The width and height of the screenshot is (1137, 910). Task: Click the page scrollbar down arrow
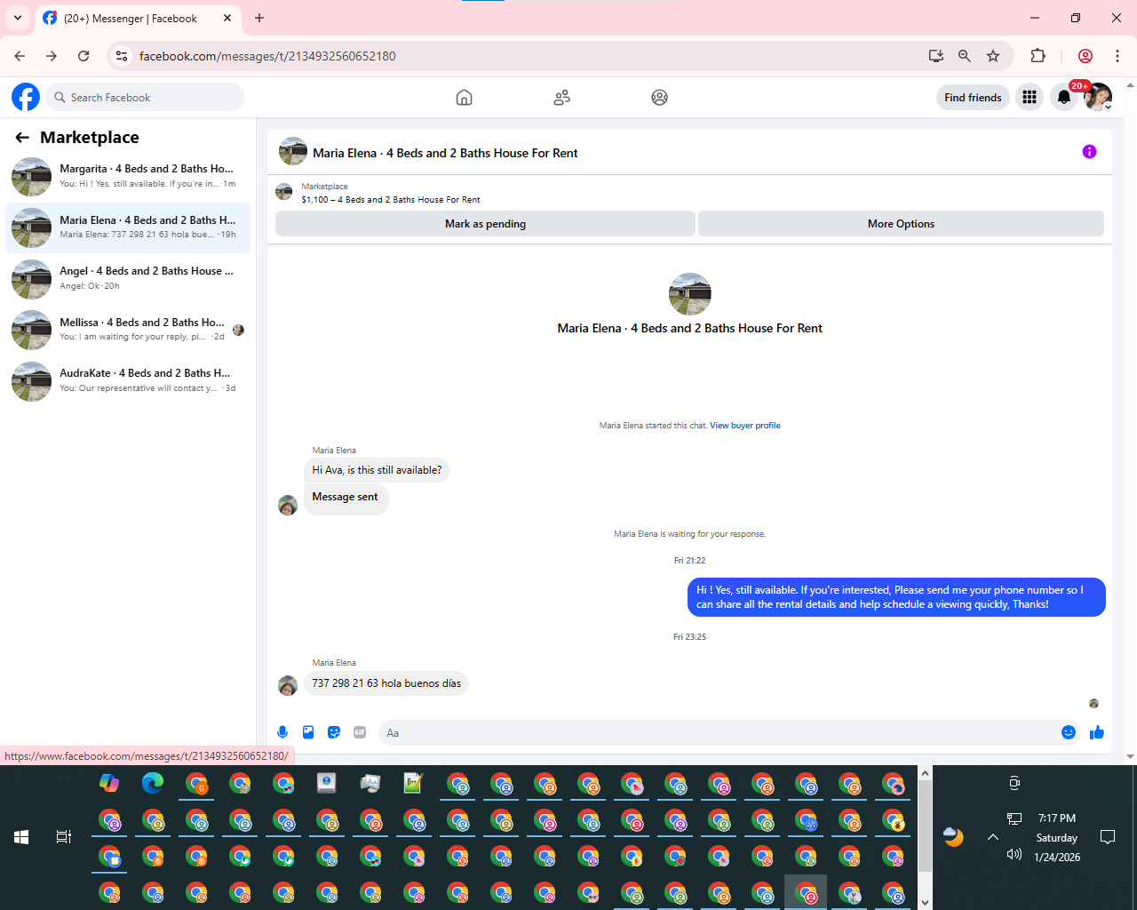pyautogui.click(x=1130, y=757)
